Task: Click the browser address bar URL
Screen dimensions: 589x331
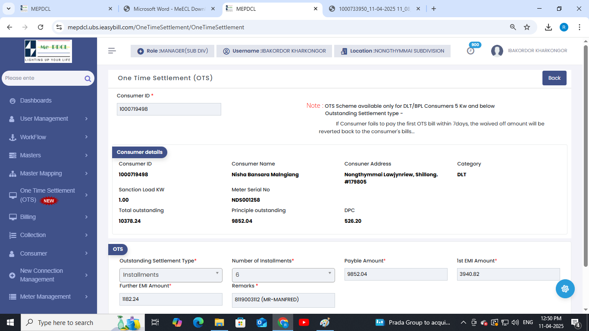Action: point(156,27)
